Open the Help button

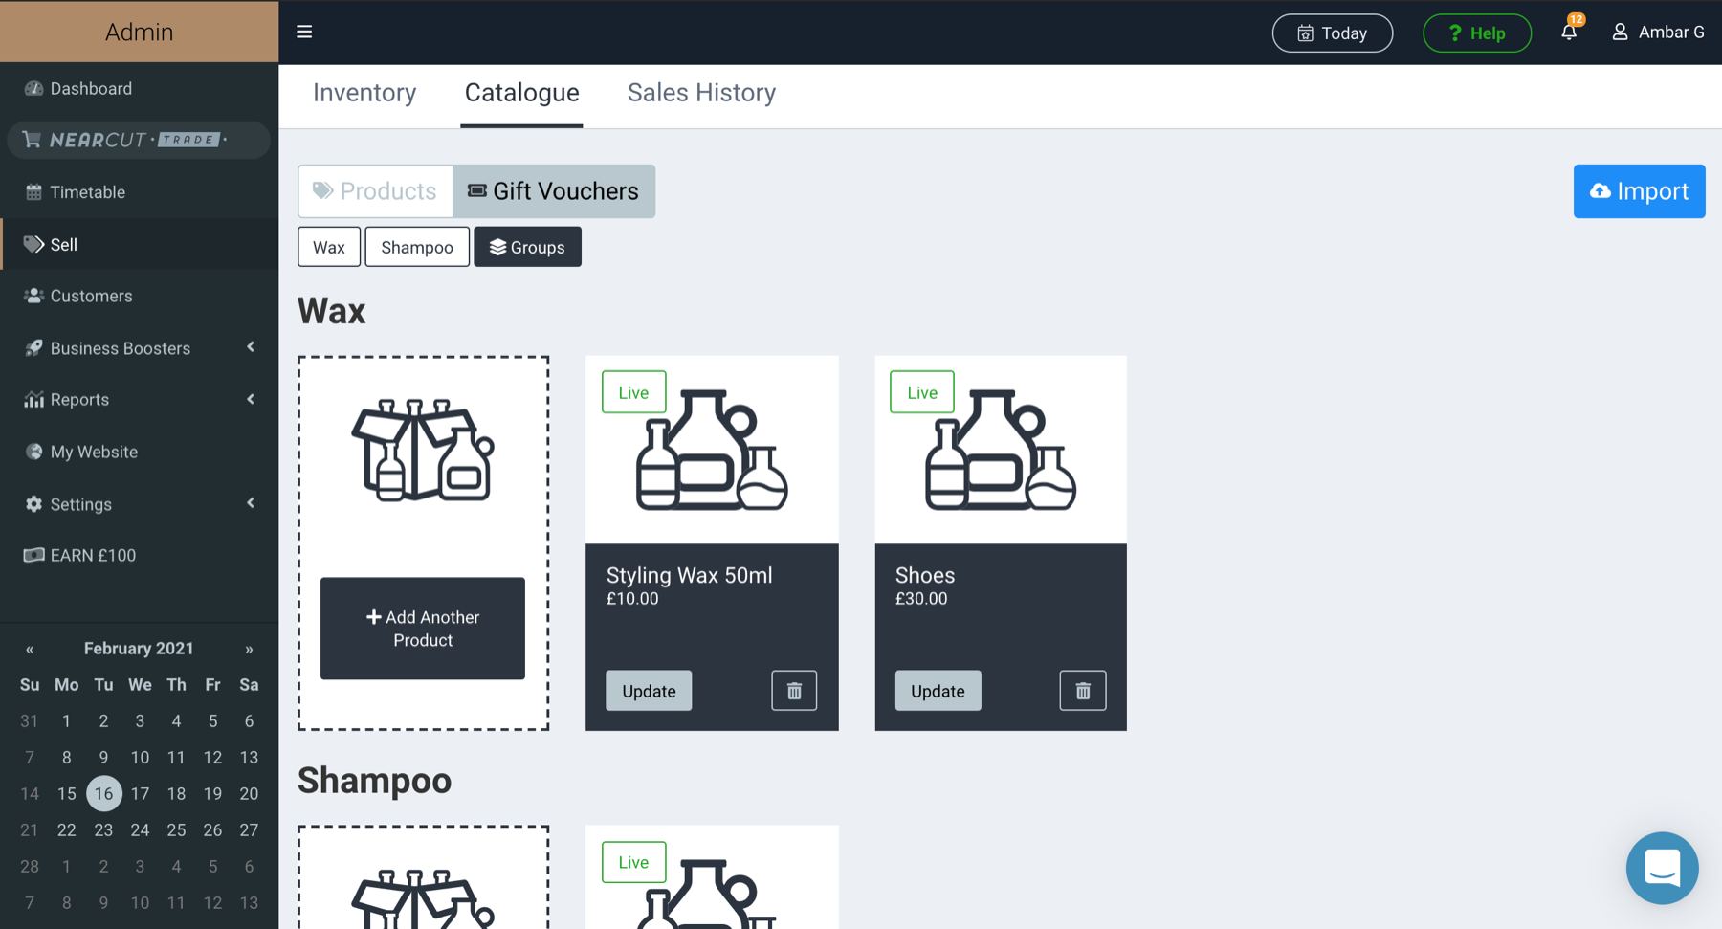[1476, 33]
